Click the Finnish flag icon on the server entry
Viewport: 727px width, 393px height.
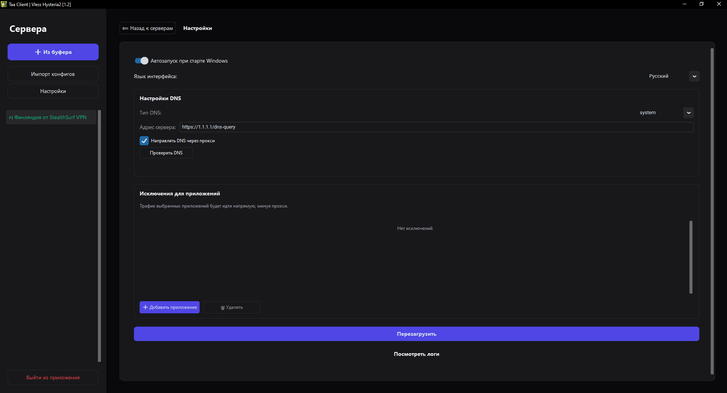(x=11, y=118)
